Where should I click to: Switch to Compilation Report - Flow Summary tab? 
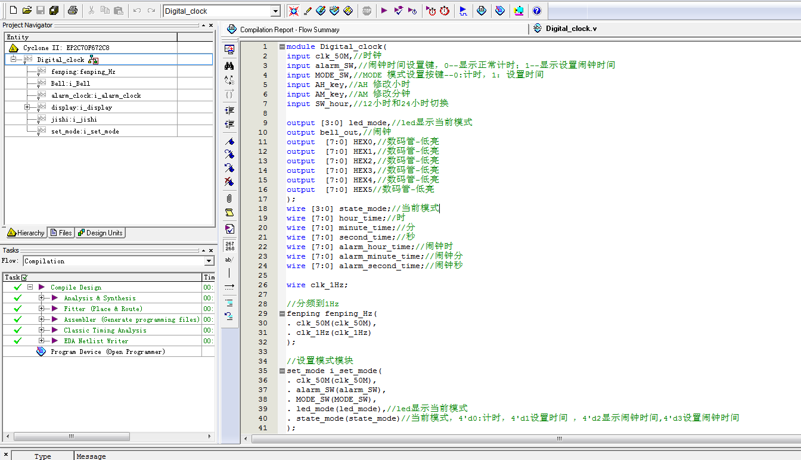click(290, 30)
